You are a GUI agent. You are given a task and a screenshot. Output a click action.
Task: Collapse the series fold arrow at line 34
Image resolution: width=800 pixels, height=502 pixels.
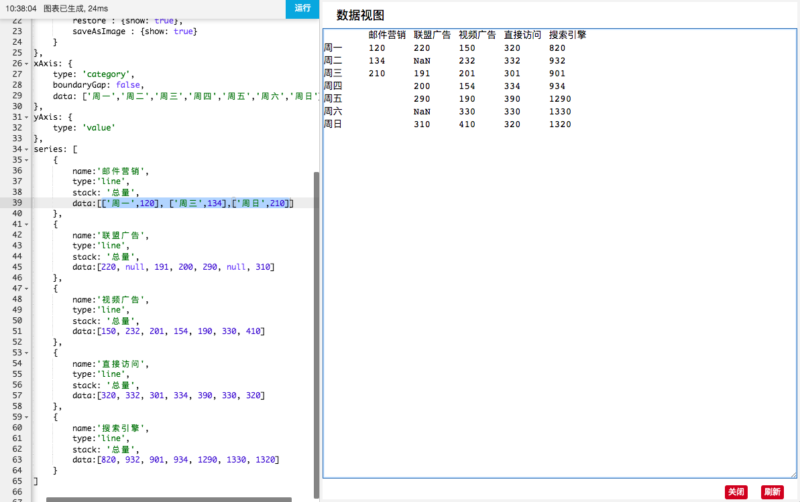click(27, 149)
